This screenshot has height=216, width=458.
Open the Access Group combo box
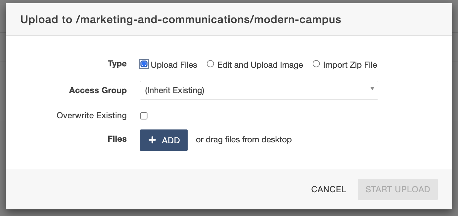point(259,90)
